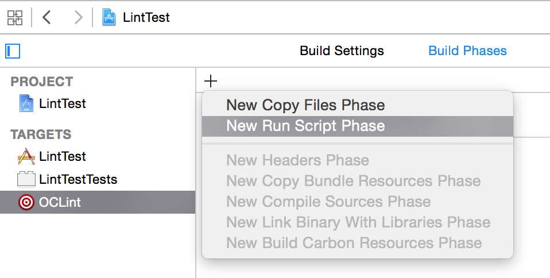
Task: Select New Compile Sources Phase entry
Action: (x=328, y=202)
